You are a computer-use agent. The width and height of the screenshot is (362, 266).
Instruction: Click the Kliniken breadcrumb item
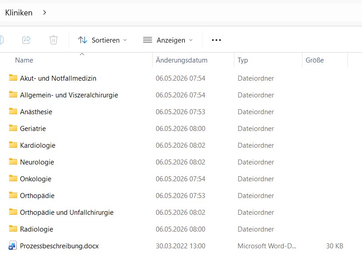[x=19, y=13]
